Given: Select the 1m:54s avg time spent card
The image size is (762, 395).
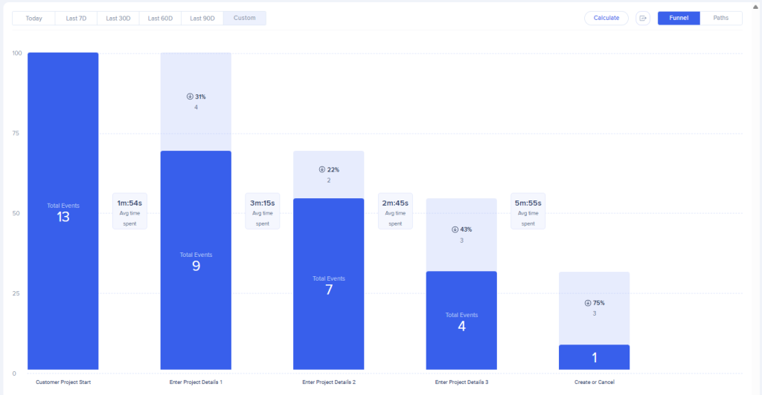Looking at the screenshot, I should point(129,212).
